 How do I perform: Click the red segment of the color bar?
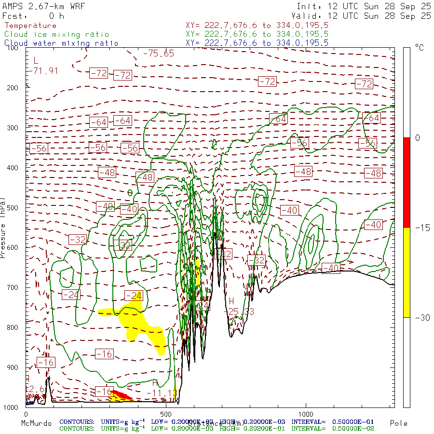click(x=407, y=182)
